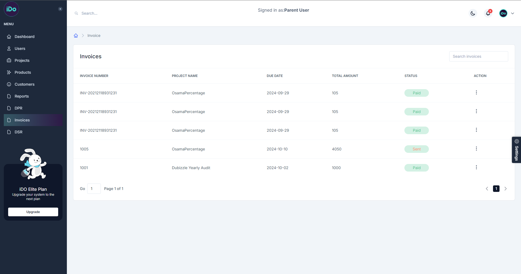Go to next page arrow
This screenshot has width=521, height=274.
506,189
